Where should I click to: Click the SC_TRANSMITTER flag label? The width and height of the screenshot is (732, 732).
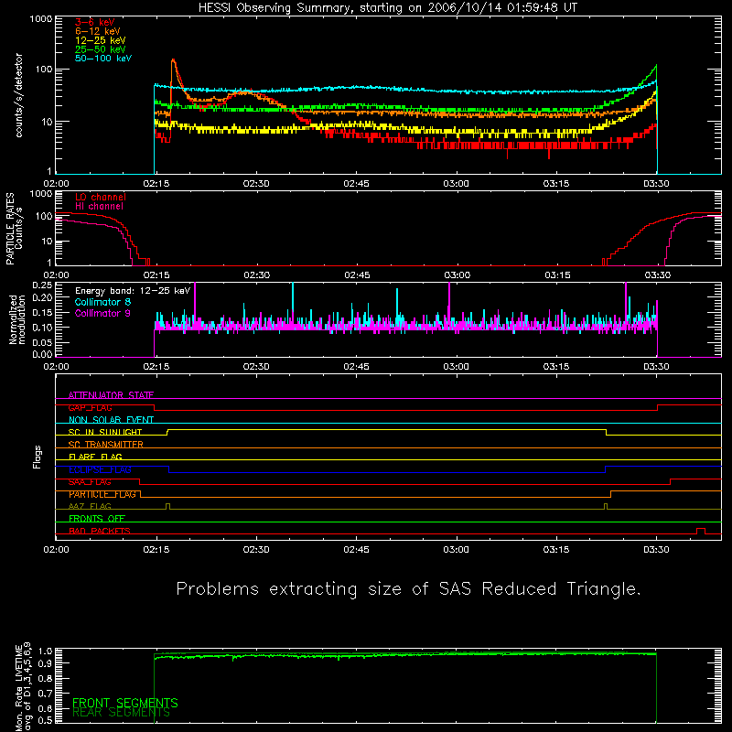[106, 445]
